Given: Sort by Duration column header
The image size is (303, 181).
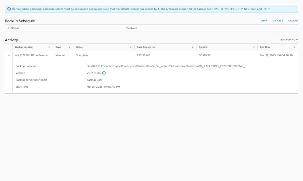Looking at the screenshot, I should coord(203,47).
